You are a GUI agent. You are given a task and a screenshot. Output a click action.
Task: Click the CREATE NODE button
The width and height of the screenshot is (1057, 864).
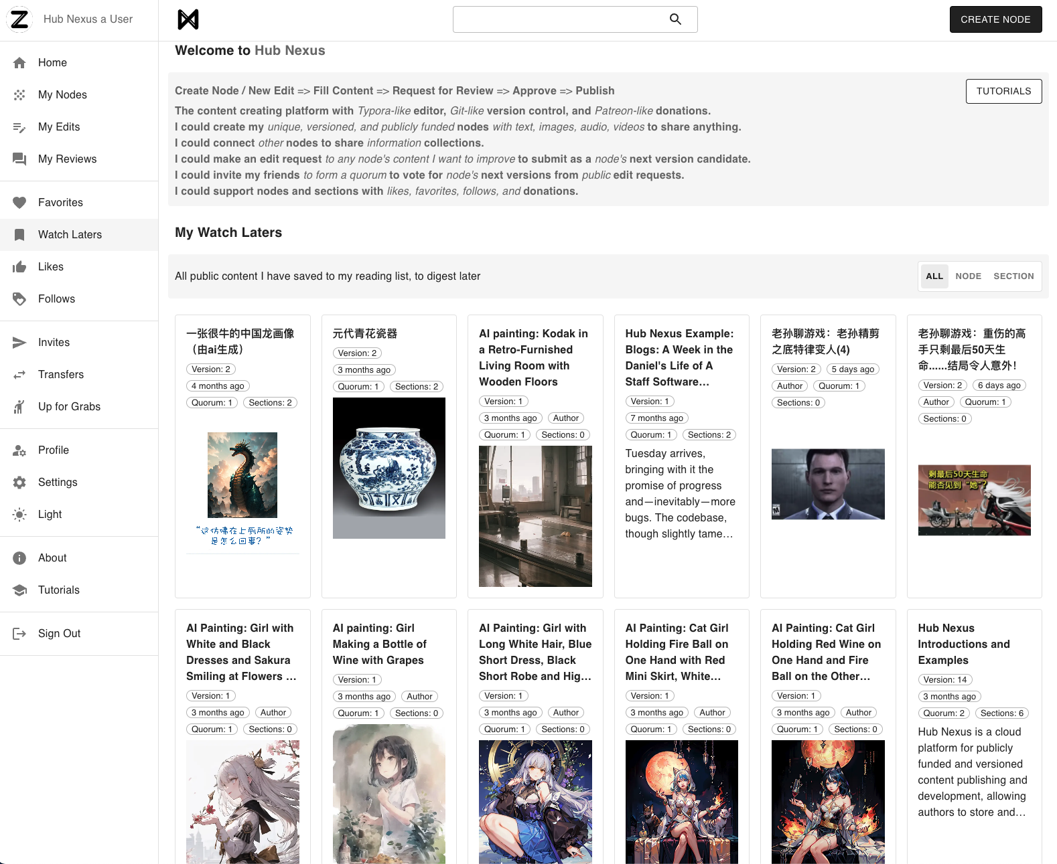(x=995, y=19)
